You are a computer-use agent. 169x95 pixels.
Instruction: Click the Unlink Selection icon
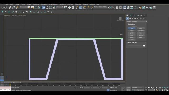[13, 8]
